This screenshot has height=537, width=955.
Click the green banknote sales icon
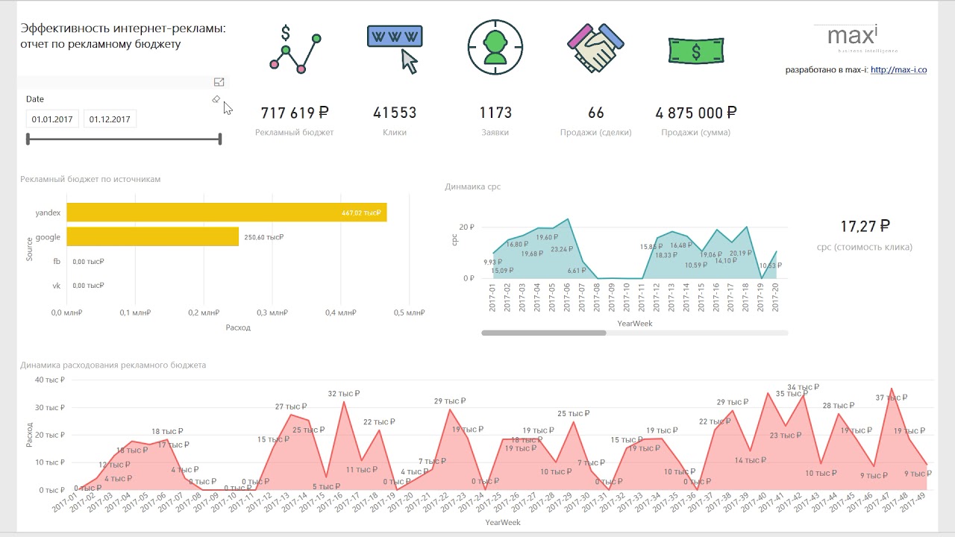[695, 51]
